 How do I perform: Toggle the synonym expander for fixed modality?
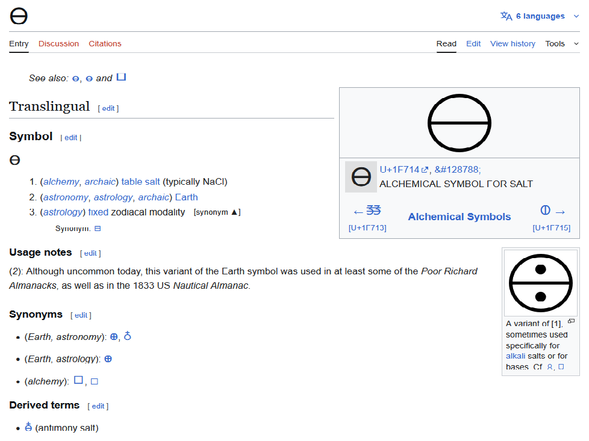click(x=217, y=212)
